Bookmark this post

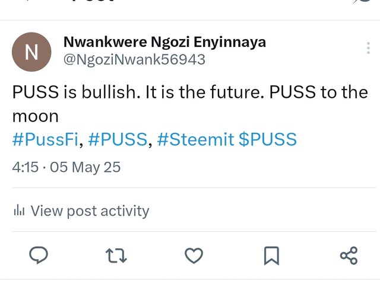pos(271,255)
